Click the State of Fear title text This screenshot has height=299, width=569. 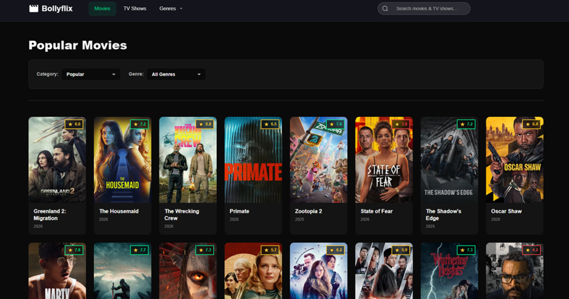(376, 211)
